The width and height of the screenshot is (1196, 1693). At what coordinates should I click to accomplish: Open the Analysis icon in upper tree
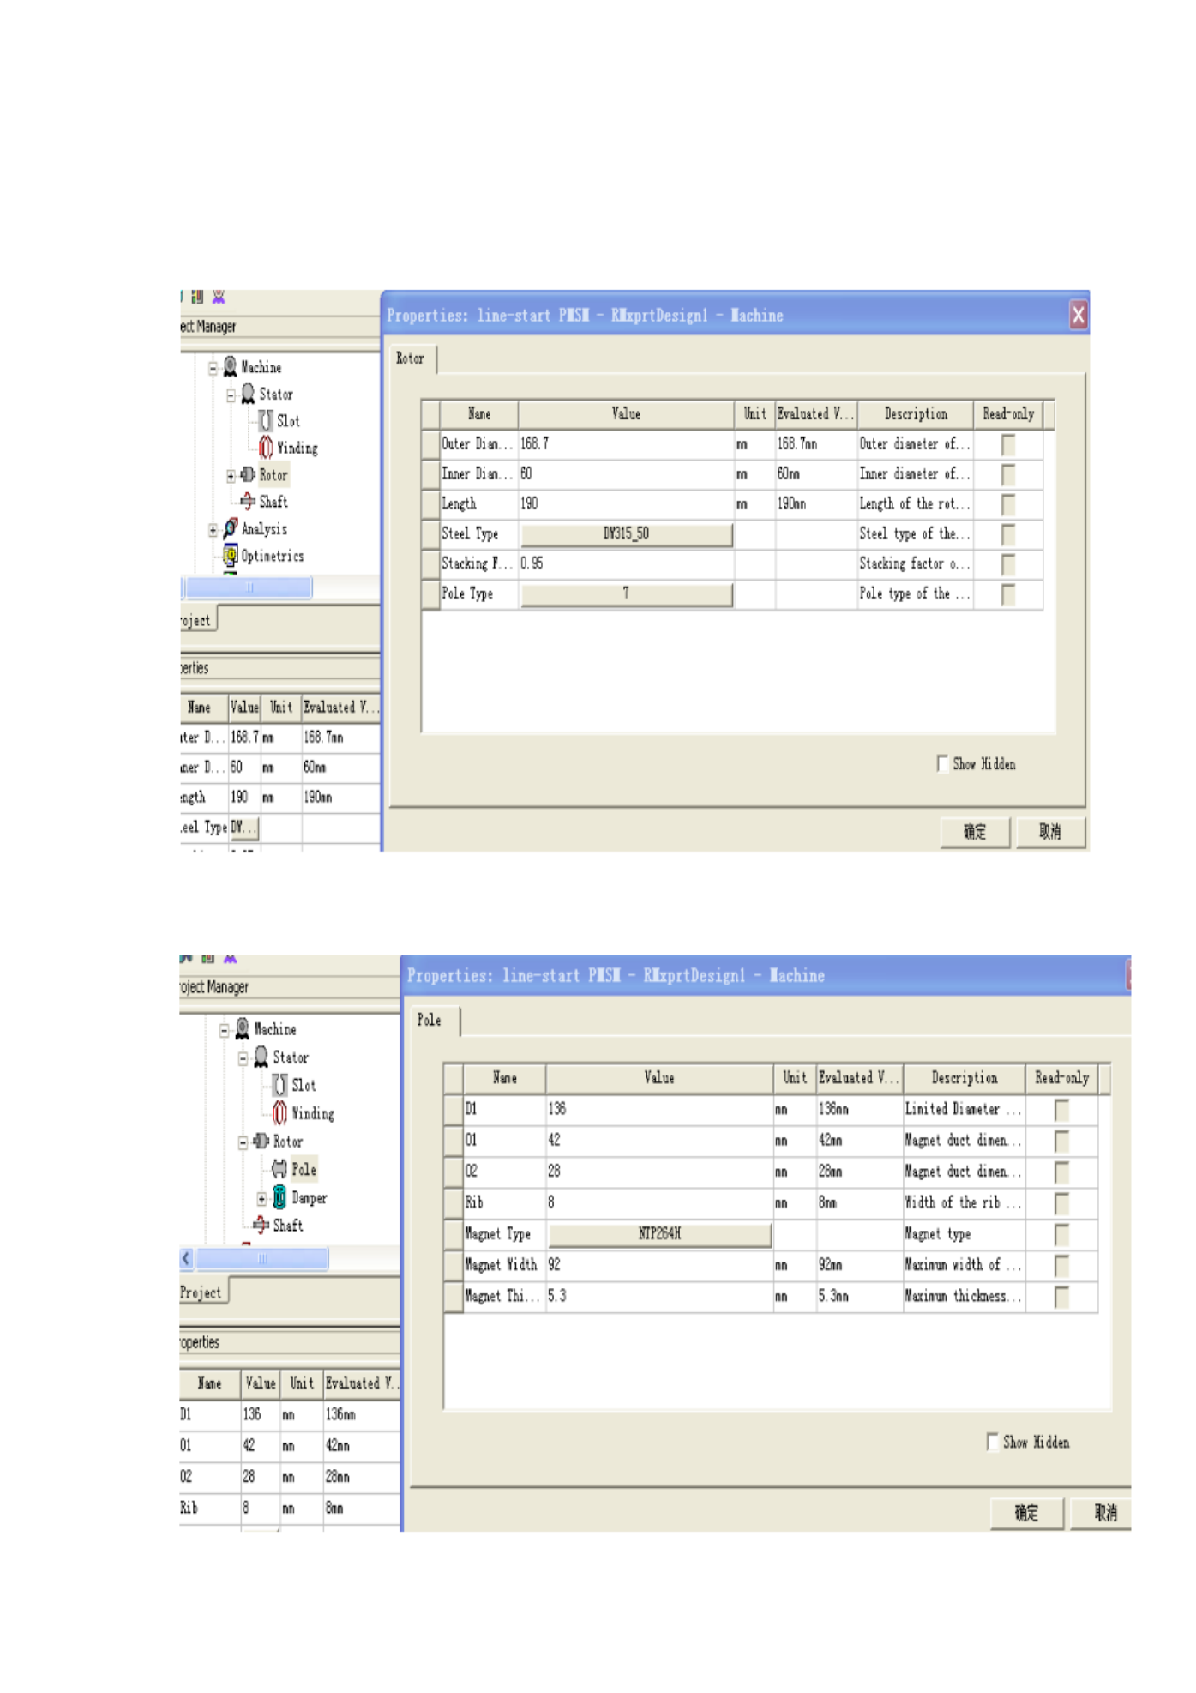[x=230, y=528]
